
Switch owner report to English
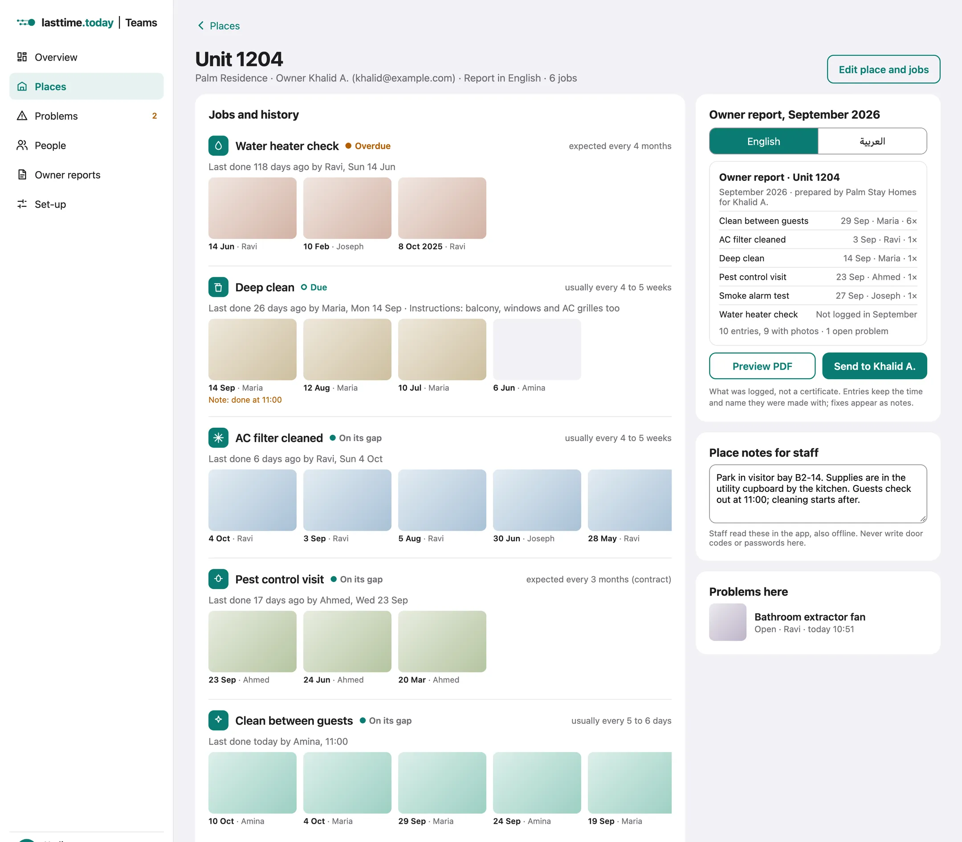[x=764, y=141]
